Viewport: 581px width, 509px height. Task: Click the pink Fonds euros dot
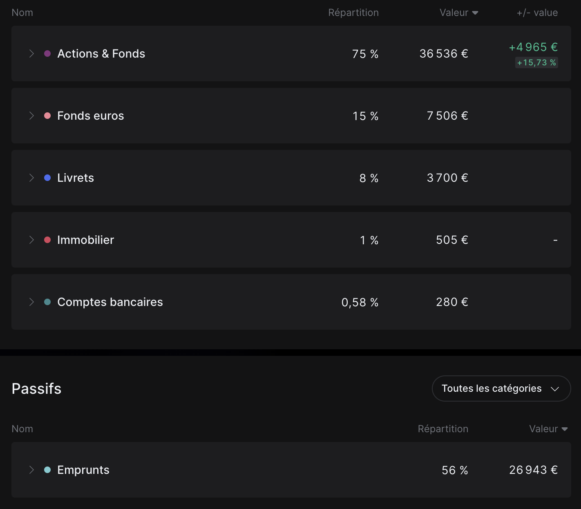tap(47, 116)
